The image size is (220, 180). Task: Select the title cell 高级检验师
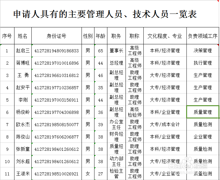coord(134,112)
